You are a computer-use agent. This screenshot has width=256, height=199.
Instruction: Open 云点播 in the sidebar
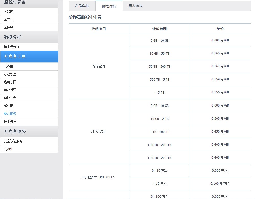click(29, 66)
